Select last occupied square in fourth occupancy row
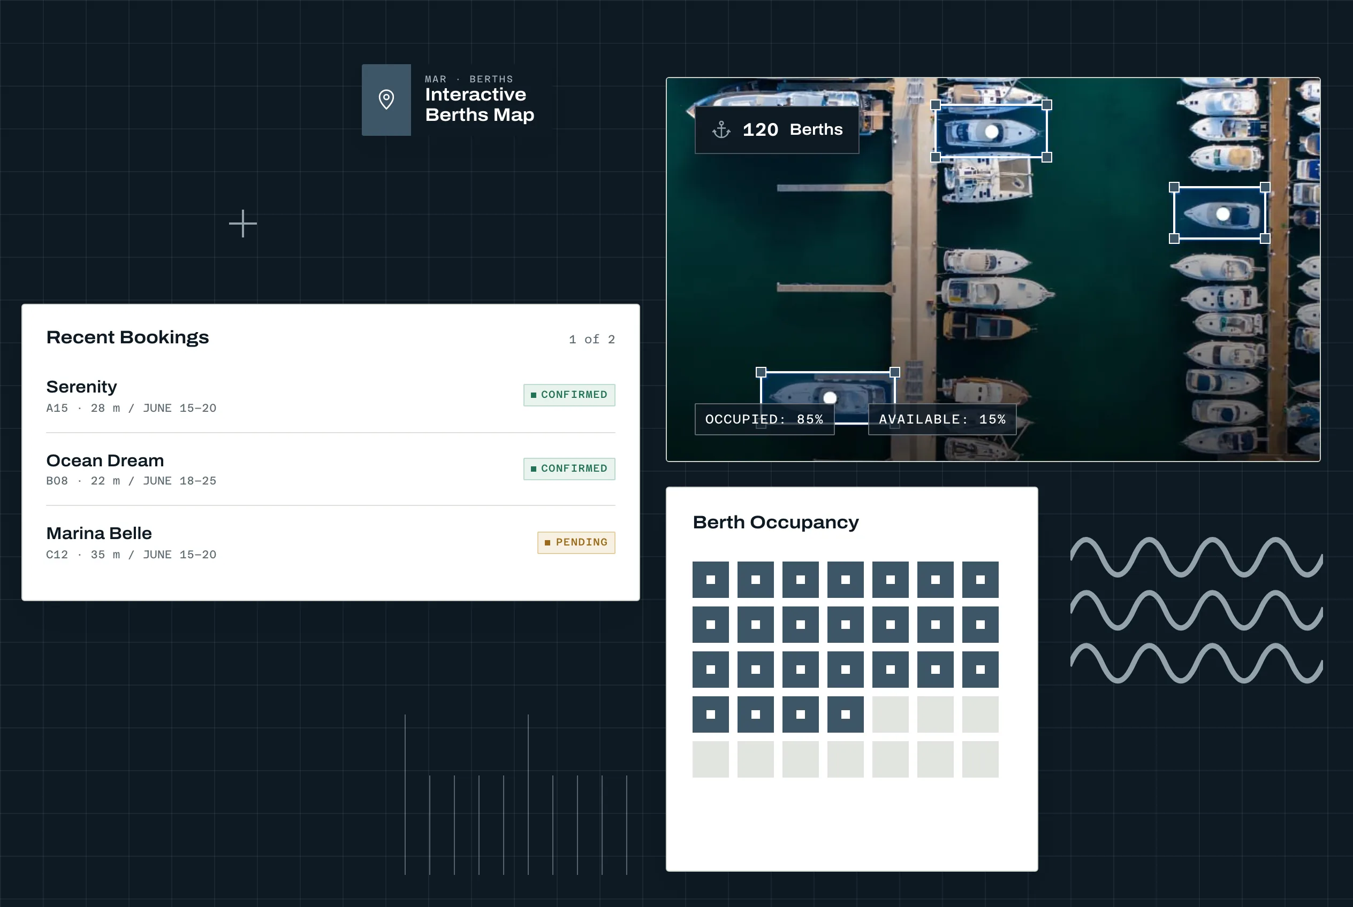The image size is (1353, 907). click(x=845, y=714)
